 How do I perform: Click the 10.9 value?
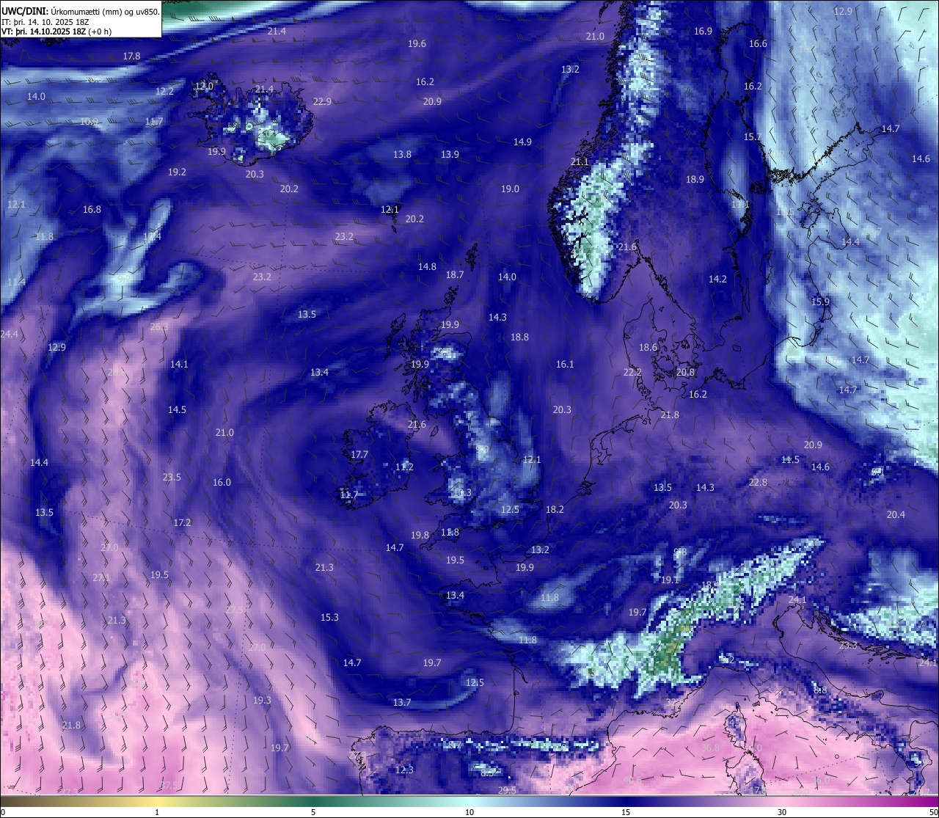coord(89,122)
